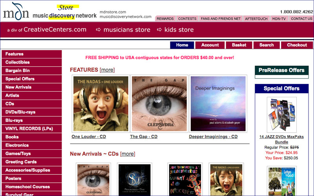Proceed to Checkout button
The height and width of the screenshot is (196, 314).
click(x=297, y=45)
